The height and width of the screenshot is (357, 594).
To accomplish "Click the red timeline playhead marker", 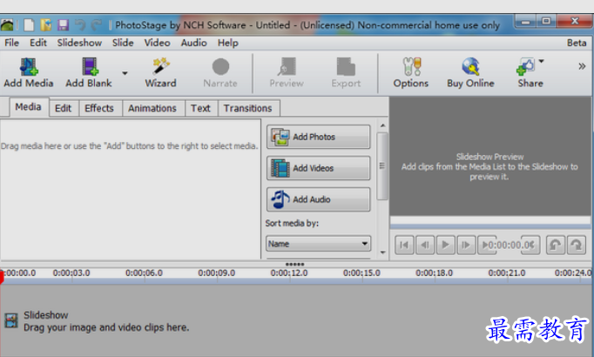I will [2, 277].
